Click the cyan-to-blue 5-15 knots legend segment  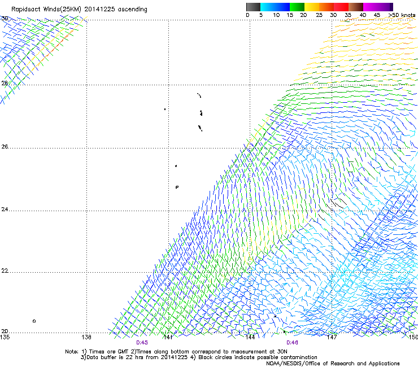[275, 7]
